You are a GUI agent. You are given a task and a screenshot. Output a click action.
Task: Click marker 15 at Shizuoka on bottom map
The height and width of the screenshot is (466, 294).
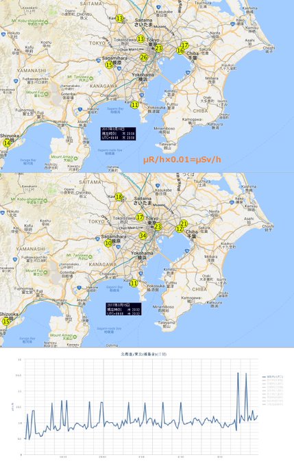point(6,321)
